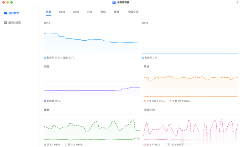Click the 内存 利用率 purple legend circle
Image resolution: width=242 pixels, height=147 pixels.
click(45, 101)
